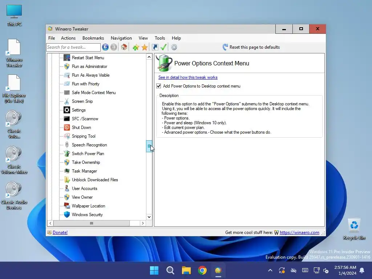
Task: Click the tree scroll up arrow
Action: (149, 57)
